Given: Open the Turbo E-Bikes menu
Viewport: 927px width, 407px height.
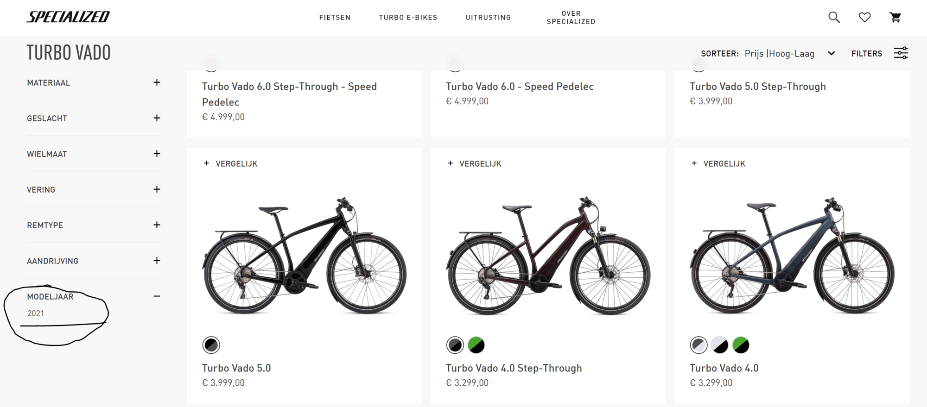Looking at the screenshot, I should [x=408, y=18].
